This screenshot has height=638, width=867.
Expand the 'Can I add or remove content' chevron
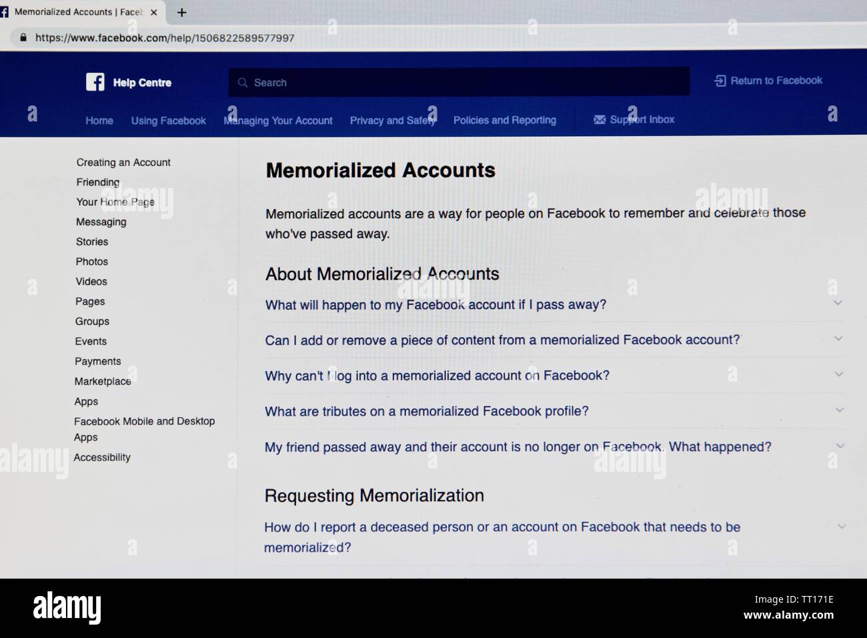[x=838, y=338]
